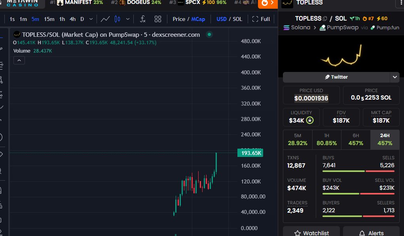Open chart in Full screen

point(261,19)
